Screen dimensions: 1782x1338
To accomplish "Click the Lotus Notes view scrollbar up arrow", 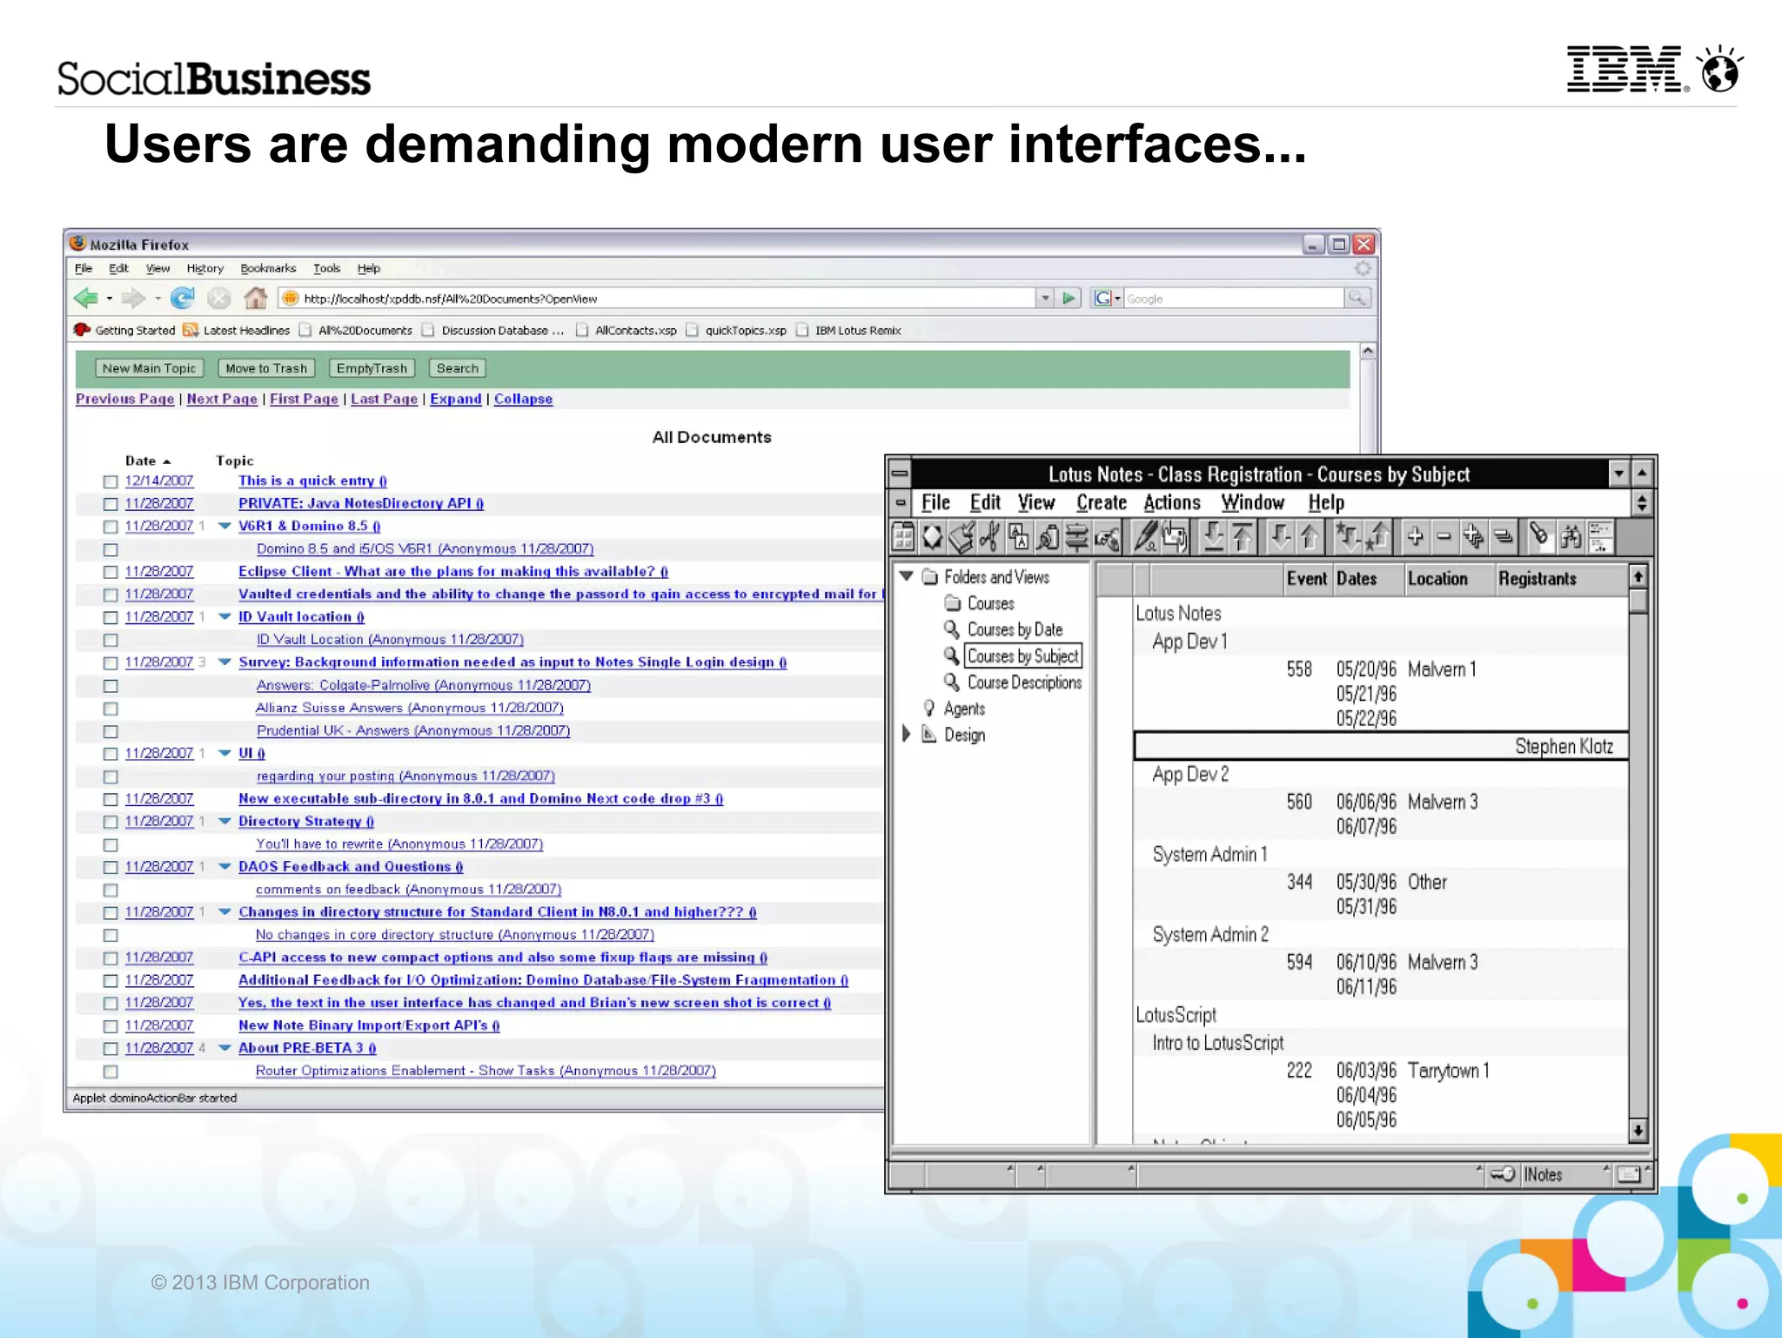I will 1638,576.
